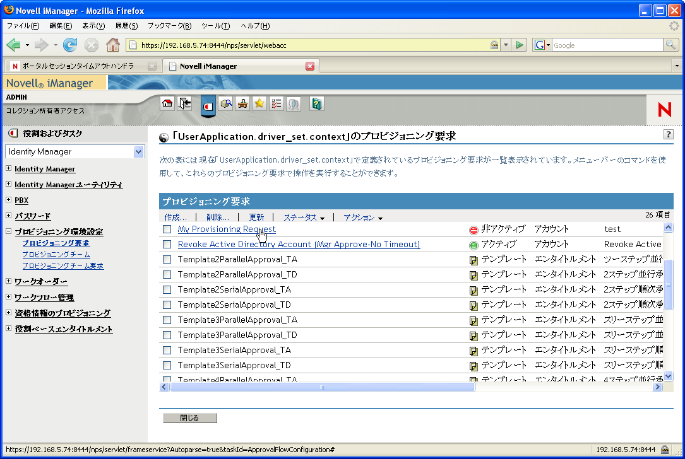The width and height of the screenshot is (685, 459).
Task: Click the Stop loading icon
Action: (92, 45)
